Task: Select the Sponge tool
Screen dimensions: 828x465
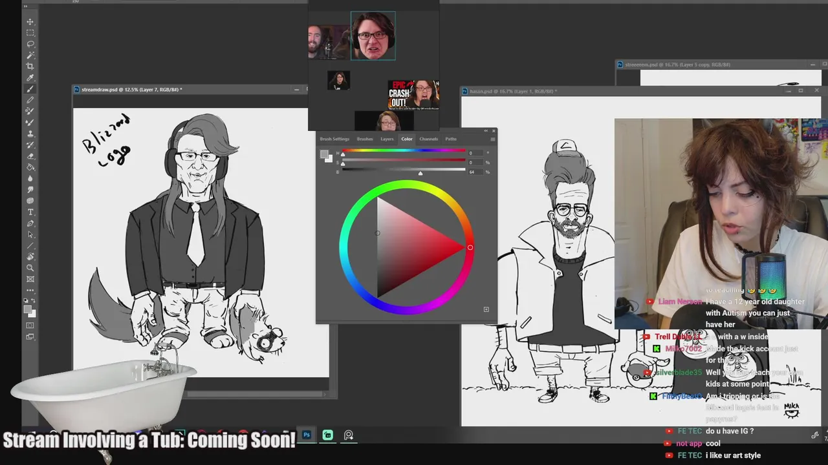Action: pyautogui.click(x=30, y=201)
